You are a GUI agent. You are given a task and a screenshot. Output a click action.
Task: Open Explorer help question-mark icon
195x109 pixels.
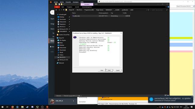(x=168, y=7)
